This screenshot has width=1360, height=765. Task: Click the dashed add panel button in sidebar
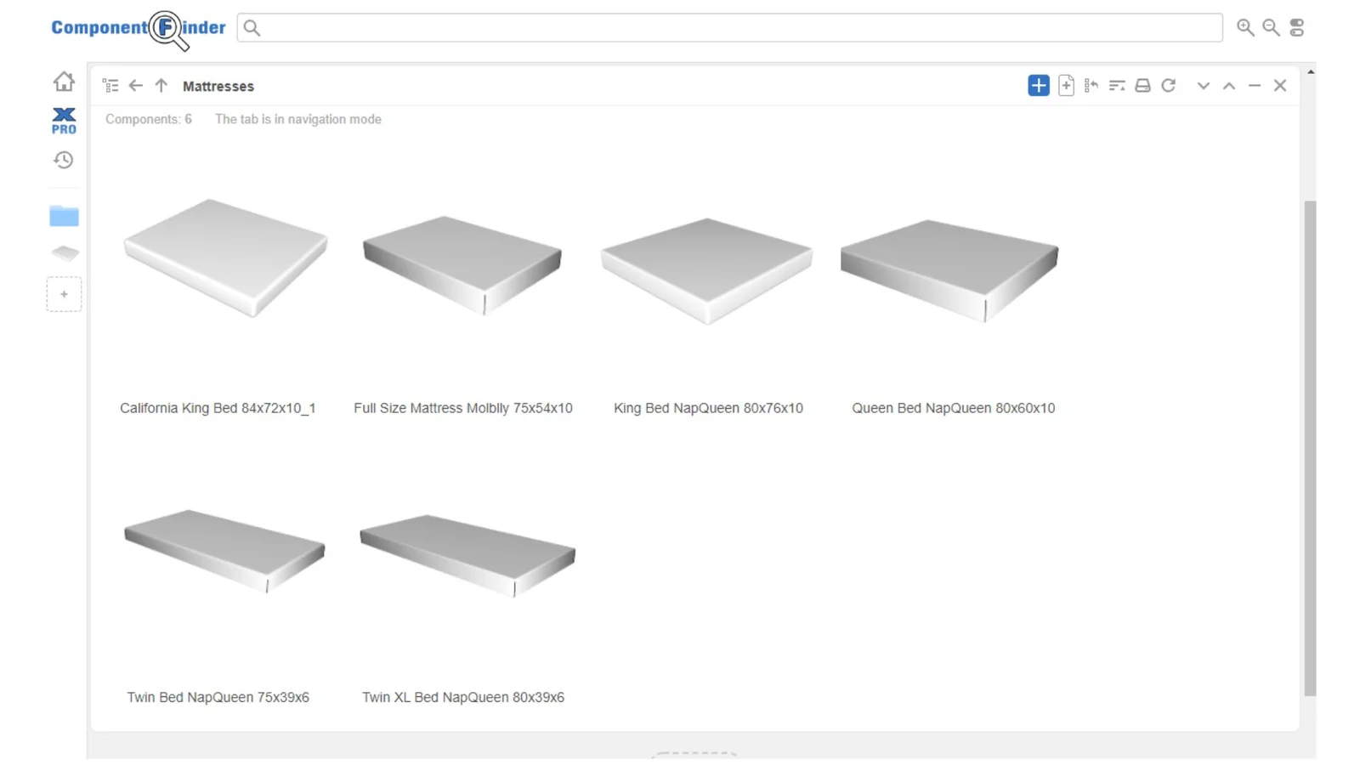click(63, 294)
